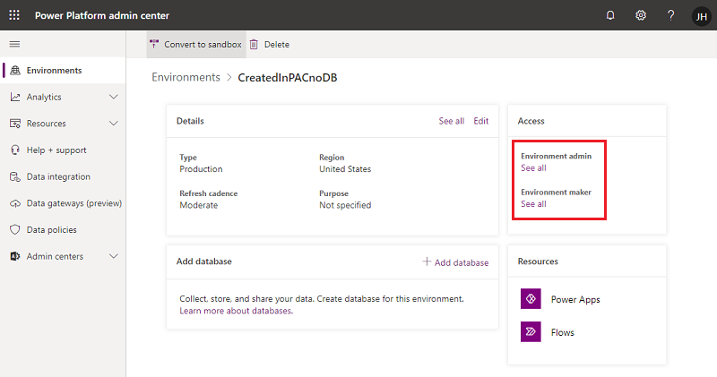Expand the Admin centers chevron
This screenshot has width=717, height=377.
(x=114, y=256)
